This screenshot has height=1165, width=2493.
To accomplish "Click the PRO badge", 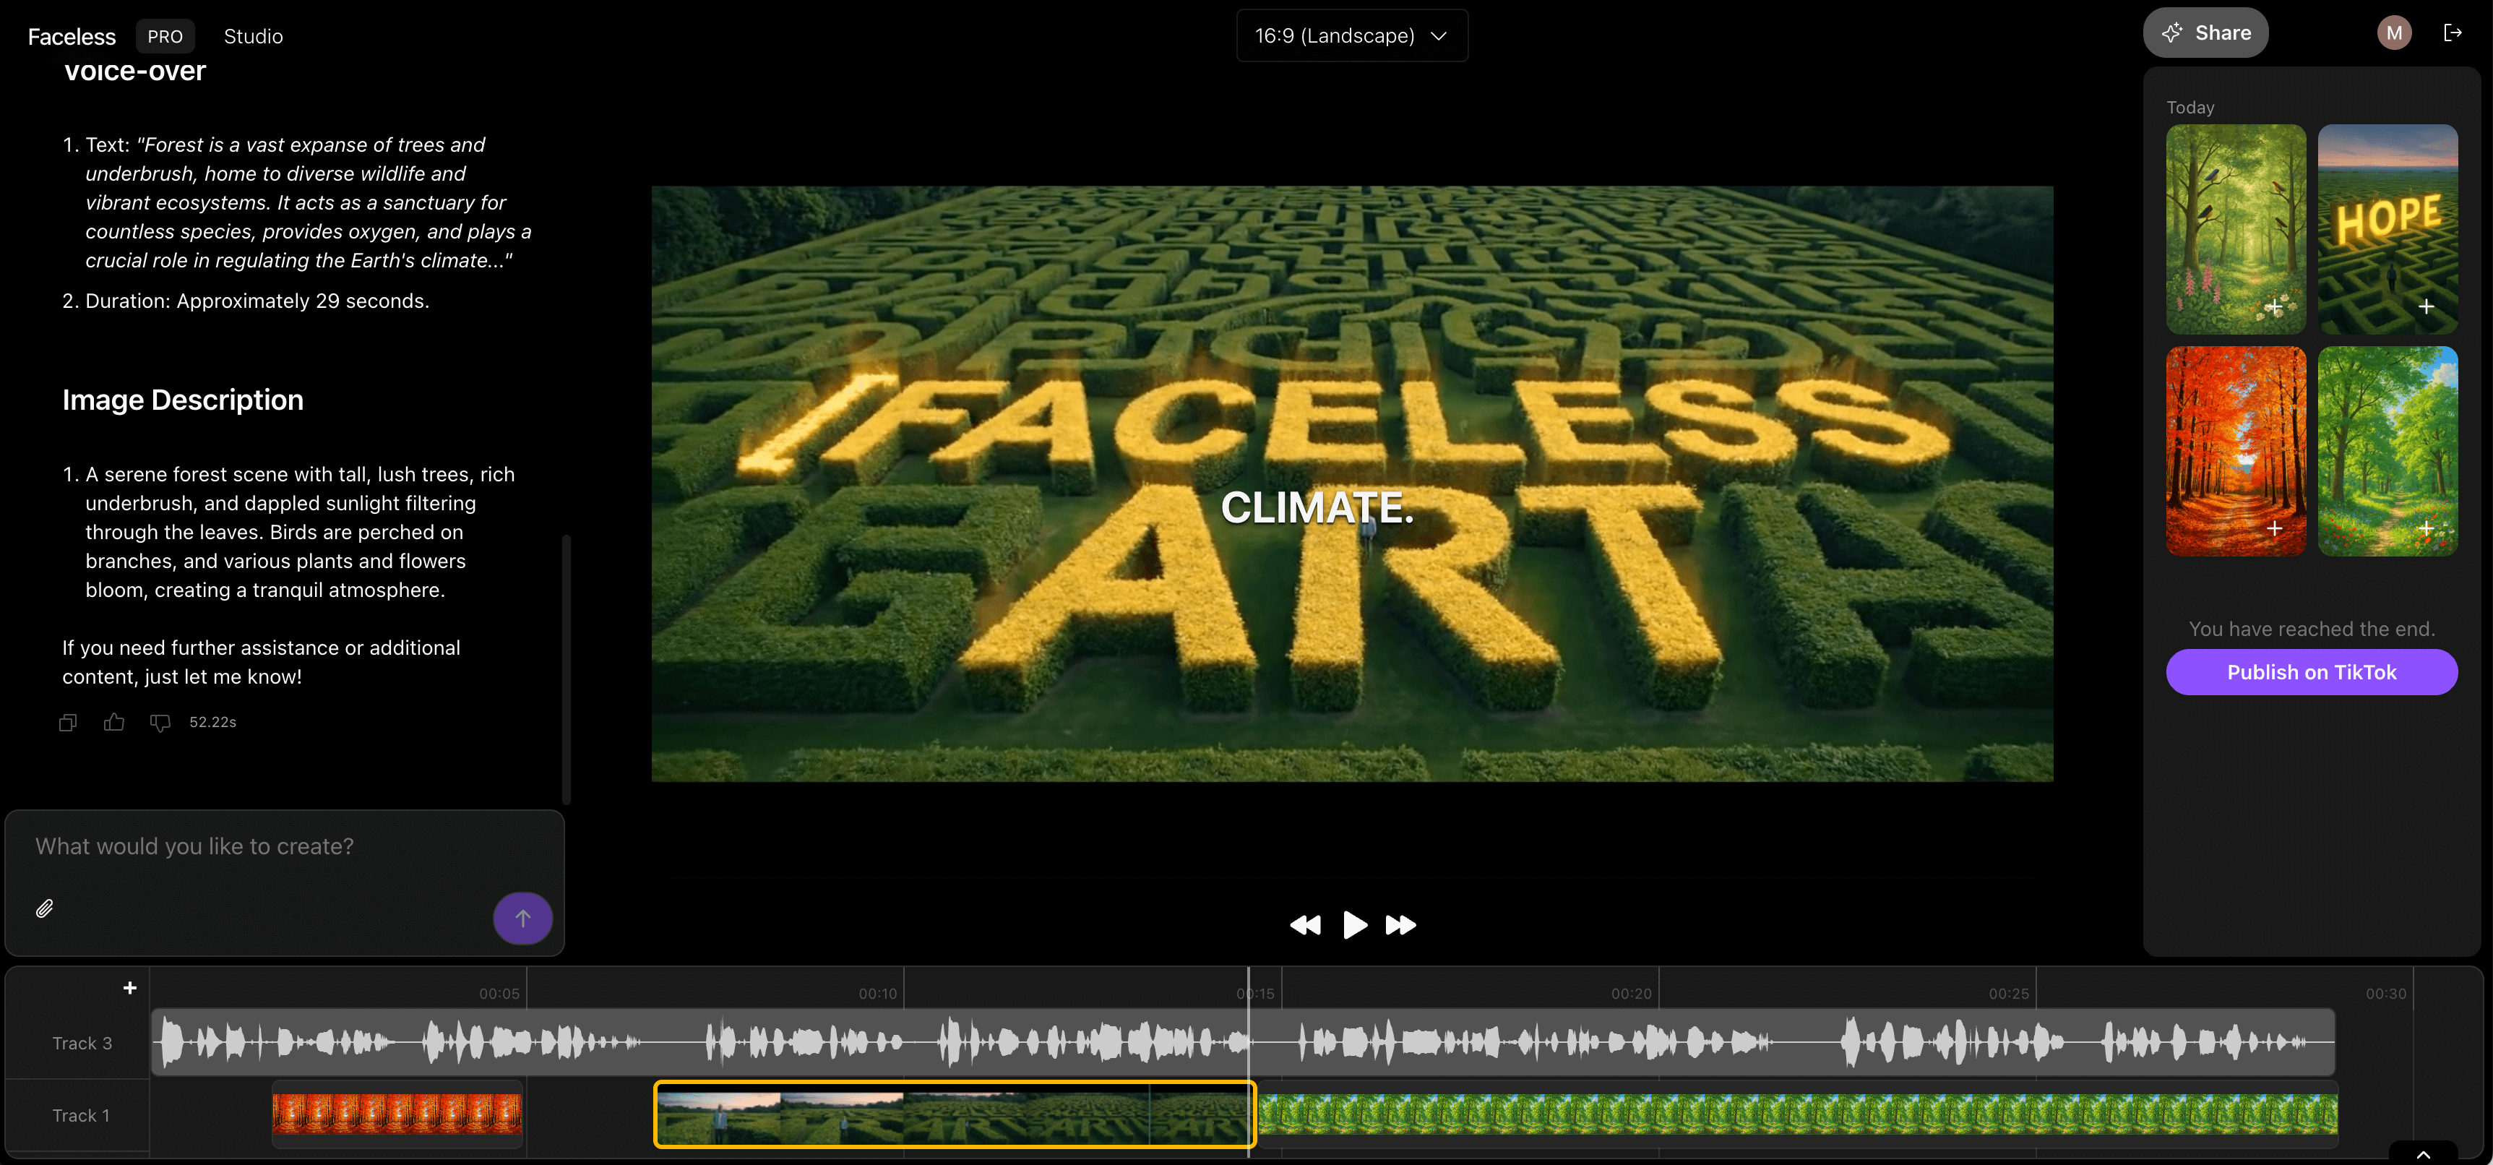I will point(165,37).
